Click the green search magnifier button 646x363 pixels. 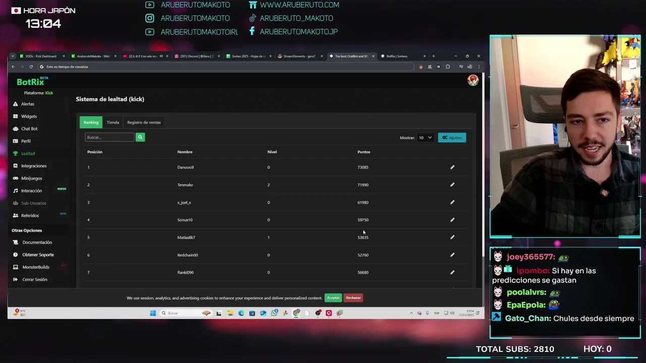click(140, 137)
